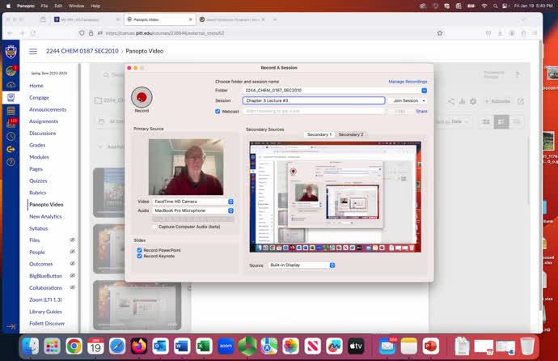558x361 pixels.
Task: Open Home in Canvas course menu
Action: [36, 86]
